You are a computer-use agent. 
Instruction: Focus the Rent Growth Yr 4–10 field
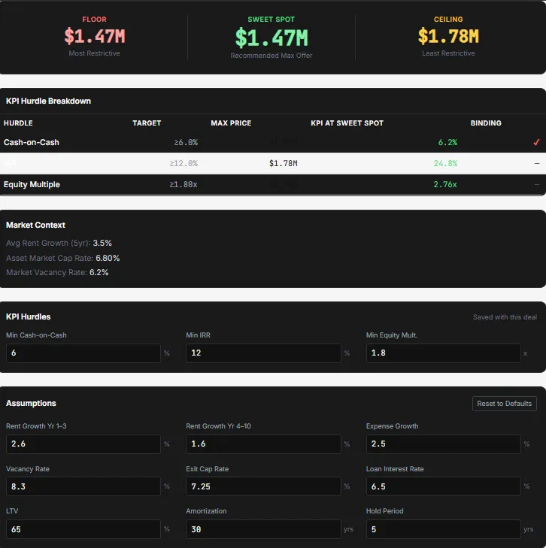pyautogui.click(x=263, y=444)
